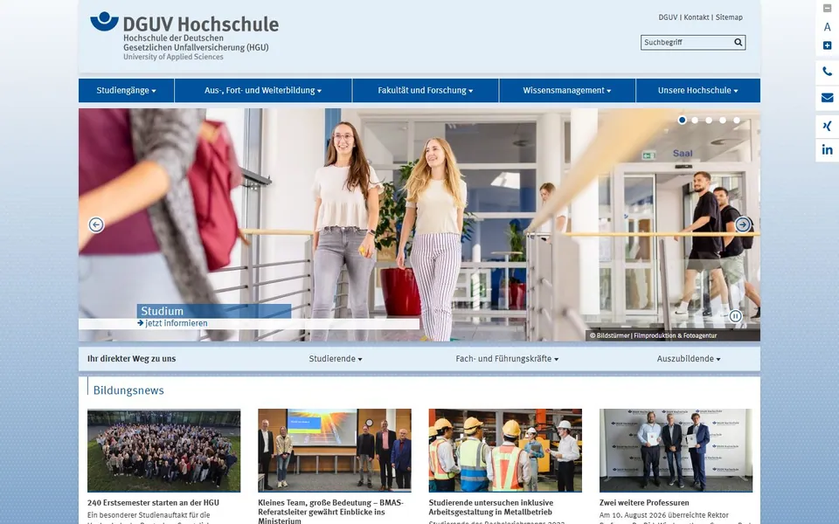The image size is (839, 524).
Task: Go to next slide arrow
Action: [x=742, y=224]
